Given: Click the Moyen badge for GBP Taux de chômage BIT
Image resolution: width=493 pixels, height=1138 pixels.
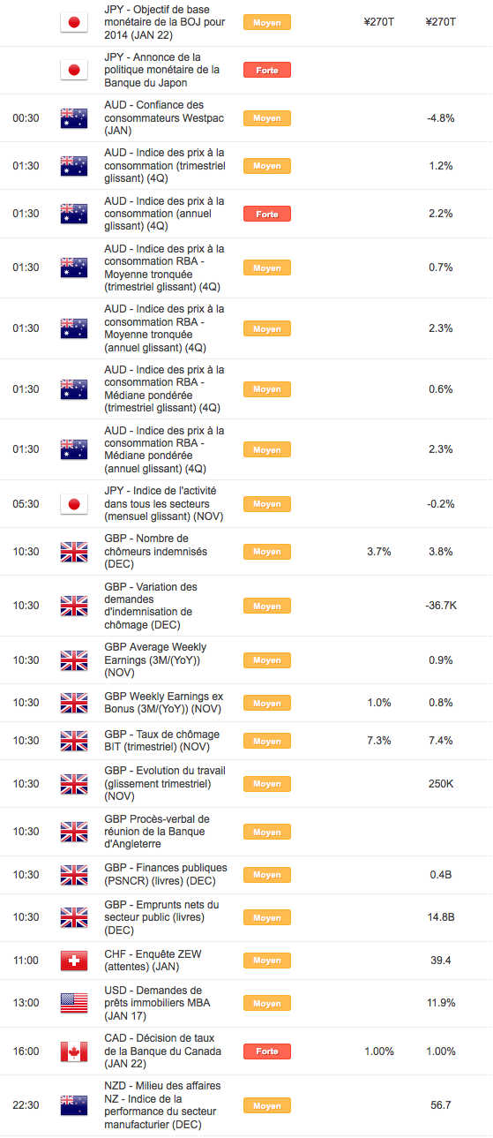Looking at the screenshot, I should pyautogui.click(x=266, y=741).
